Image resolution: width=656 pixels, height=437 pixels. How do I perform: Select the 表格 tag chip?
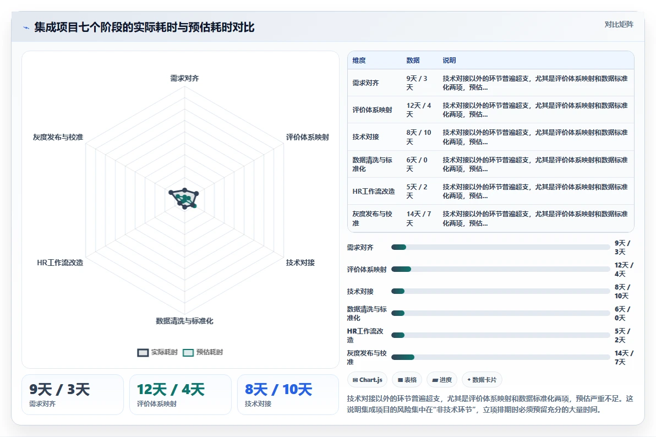click(x=407, y=380)
